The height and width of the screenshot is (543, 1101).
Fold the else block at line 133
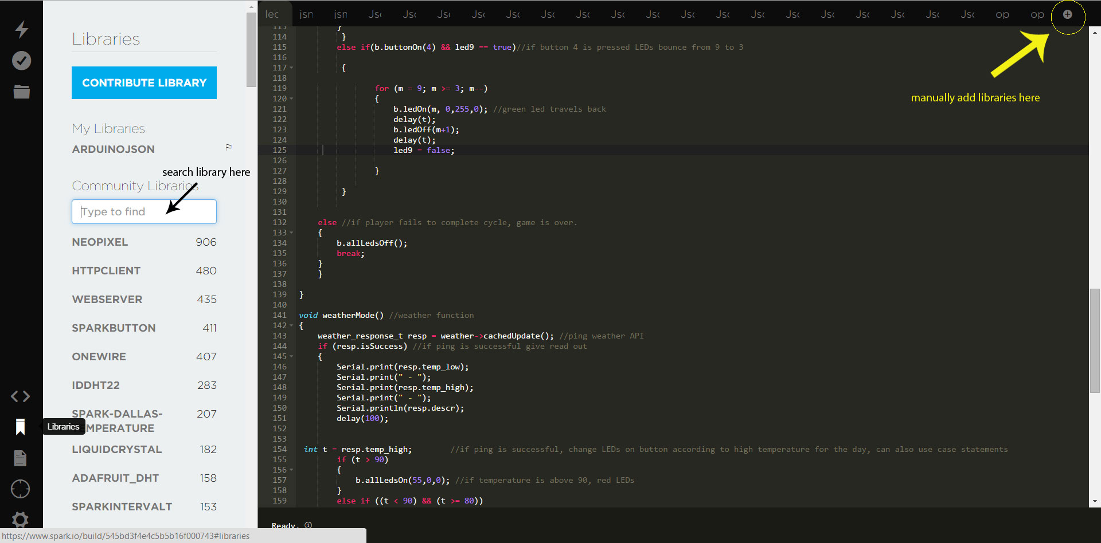(291, 233)
